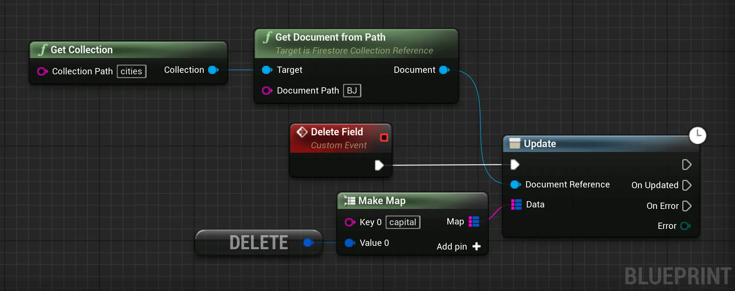Screen dimensions: 735x291
Task: Select the Get Document from Path node header
Action: [356, 43]
